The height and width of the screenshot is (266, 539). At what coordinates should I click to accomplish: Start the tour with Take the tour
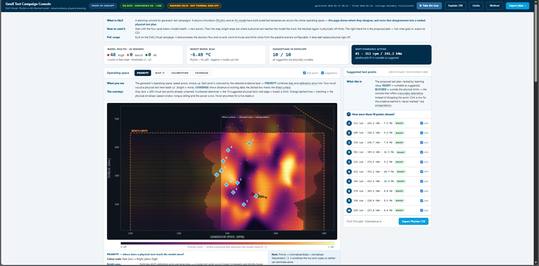click(429, 6)
